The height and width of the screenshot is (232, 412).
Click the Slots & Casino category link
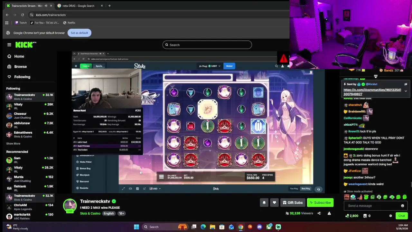(x=90, y=214)
